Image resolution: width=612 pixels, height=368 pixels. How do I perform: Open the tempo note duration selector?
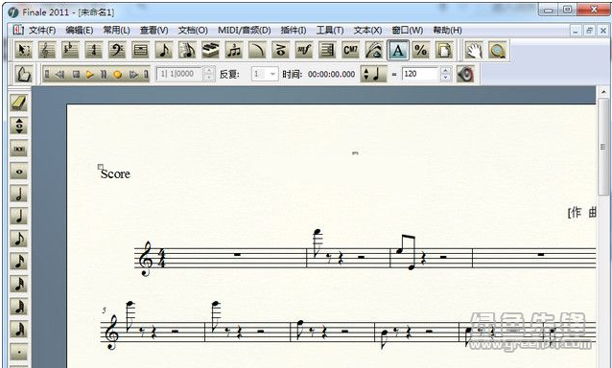[x=374, y=74]
